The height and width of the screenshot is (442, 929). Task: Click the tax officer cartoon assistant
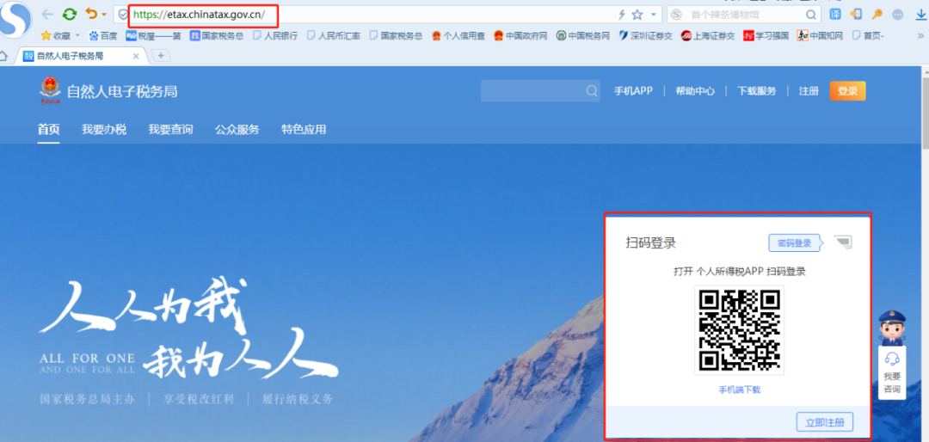[x=892, y=328]
